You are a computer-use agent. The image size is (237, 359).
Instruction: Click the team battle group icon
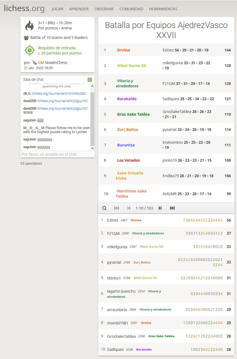26,38
